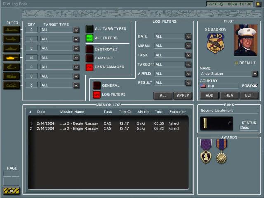Expand the MISSN log filter dropdown
The image size is (264, 198).
pos(188,46)
